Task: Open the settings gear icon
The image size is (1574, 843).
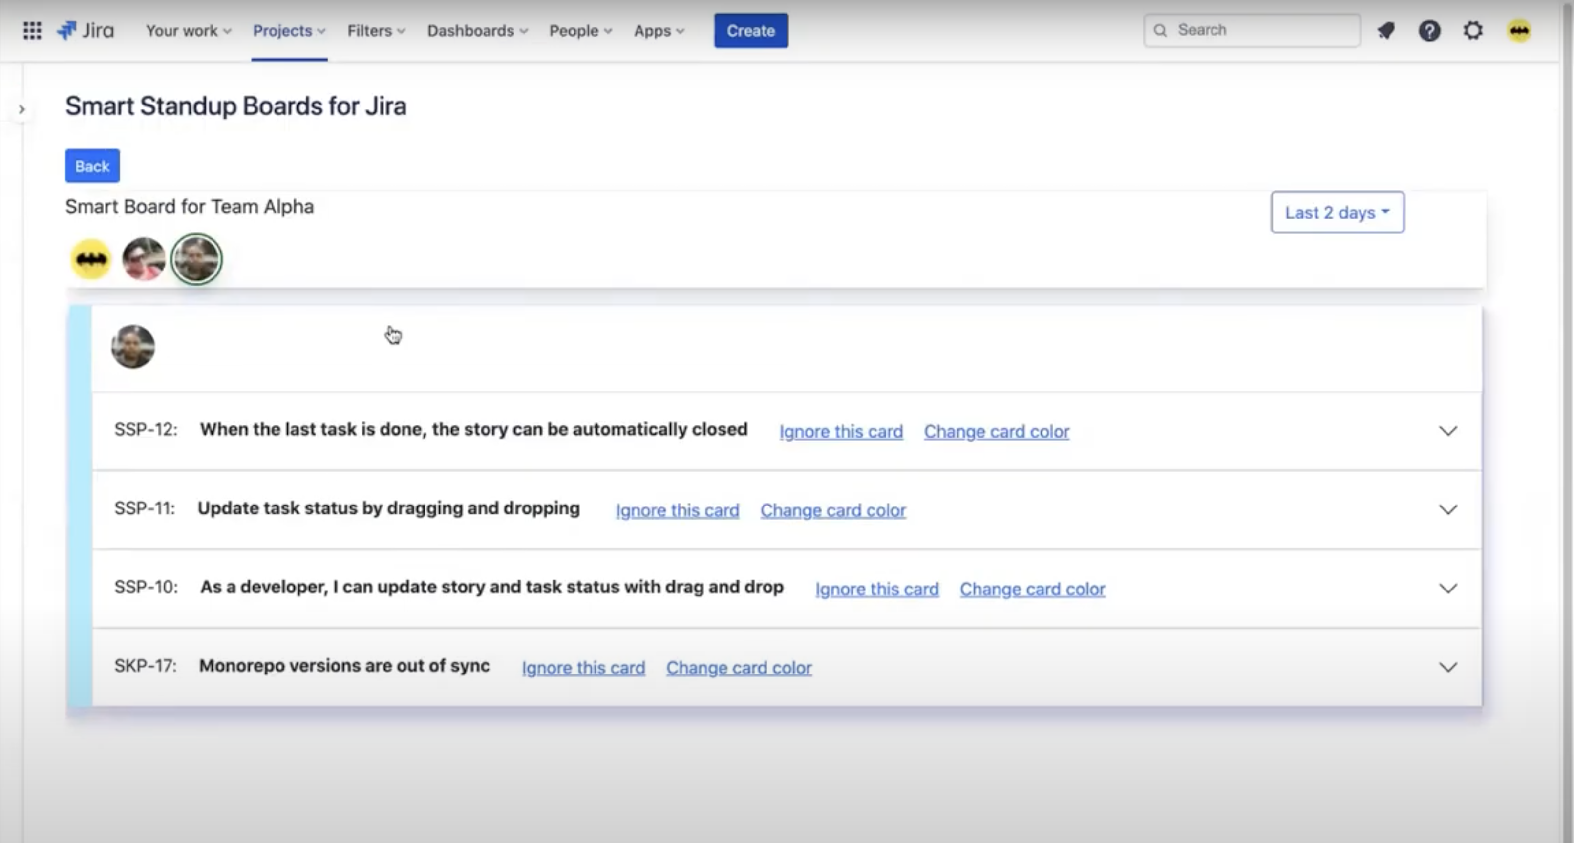Action: click(x=1473, y=31)
